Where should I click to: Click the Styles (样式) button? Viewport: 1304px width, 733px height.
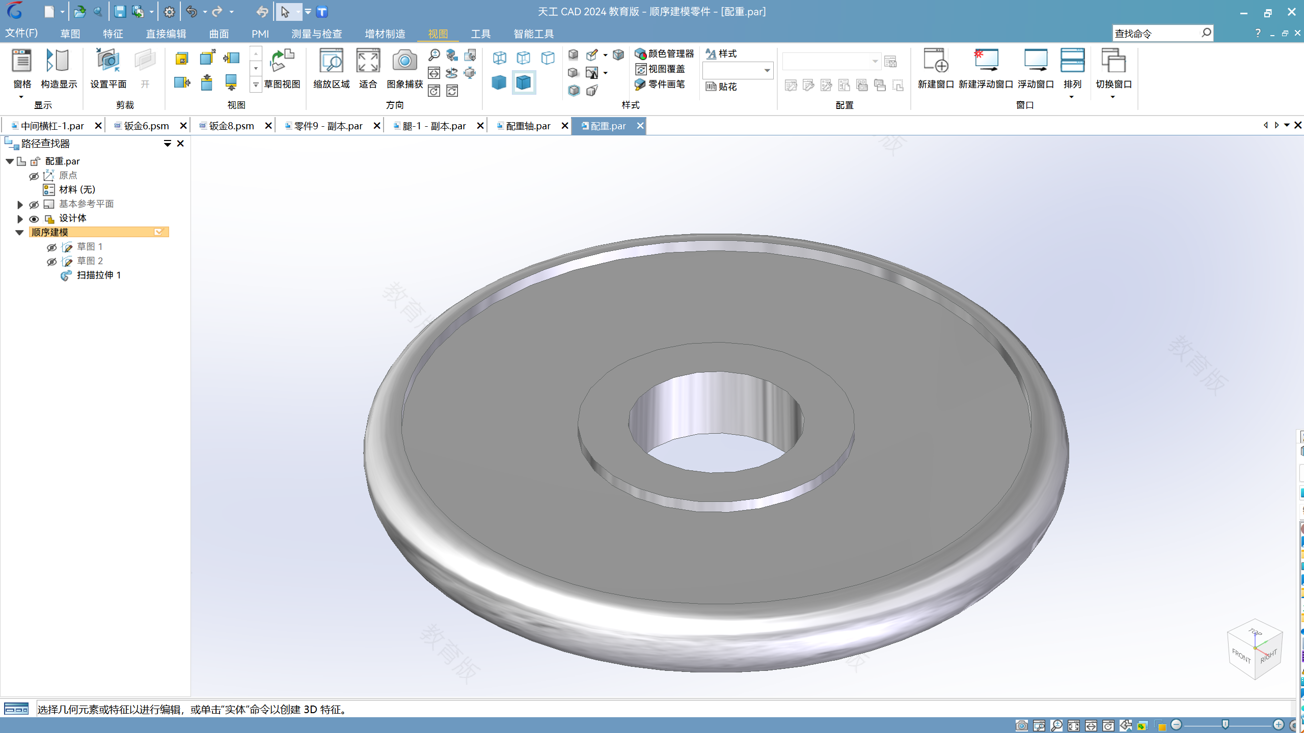721,53
